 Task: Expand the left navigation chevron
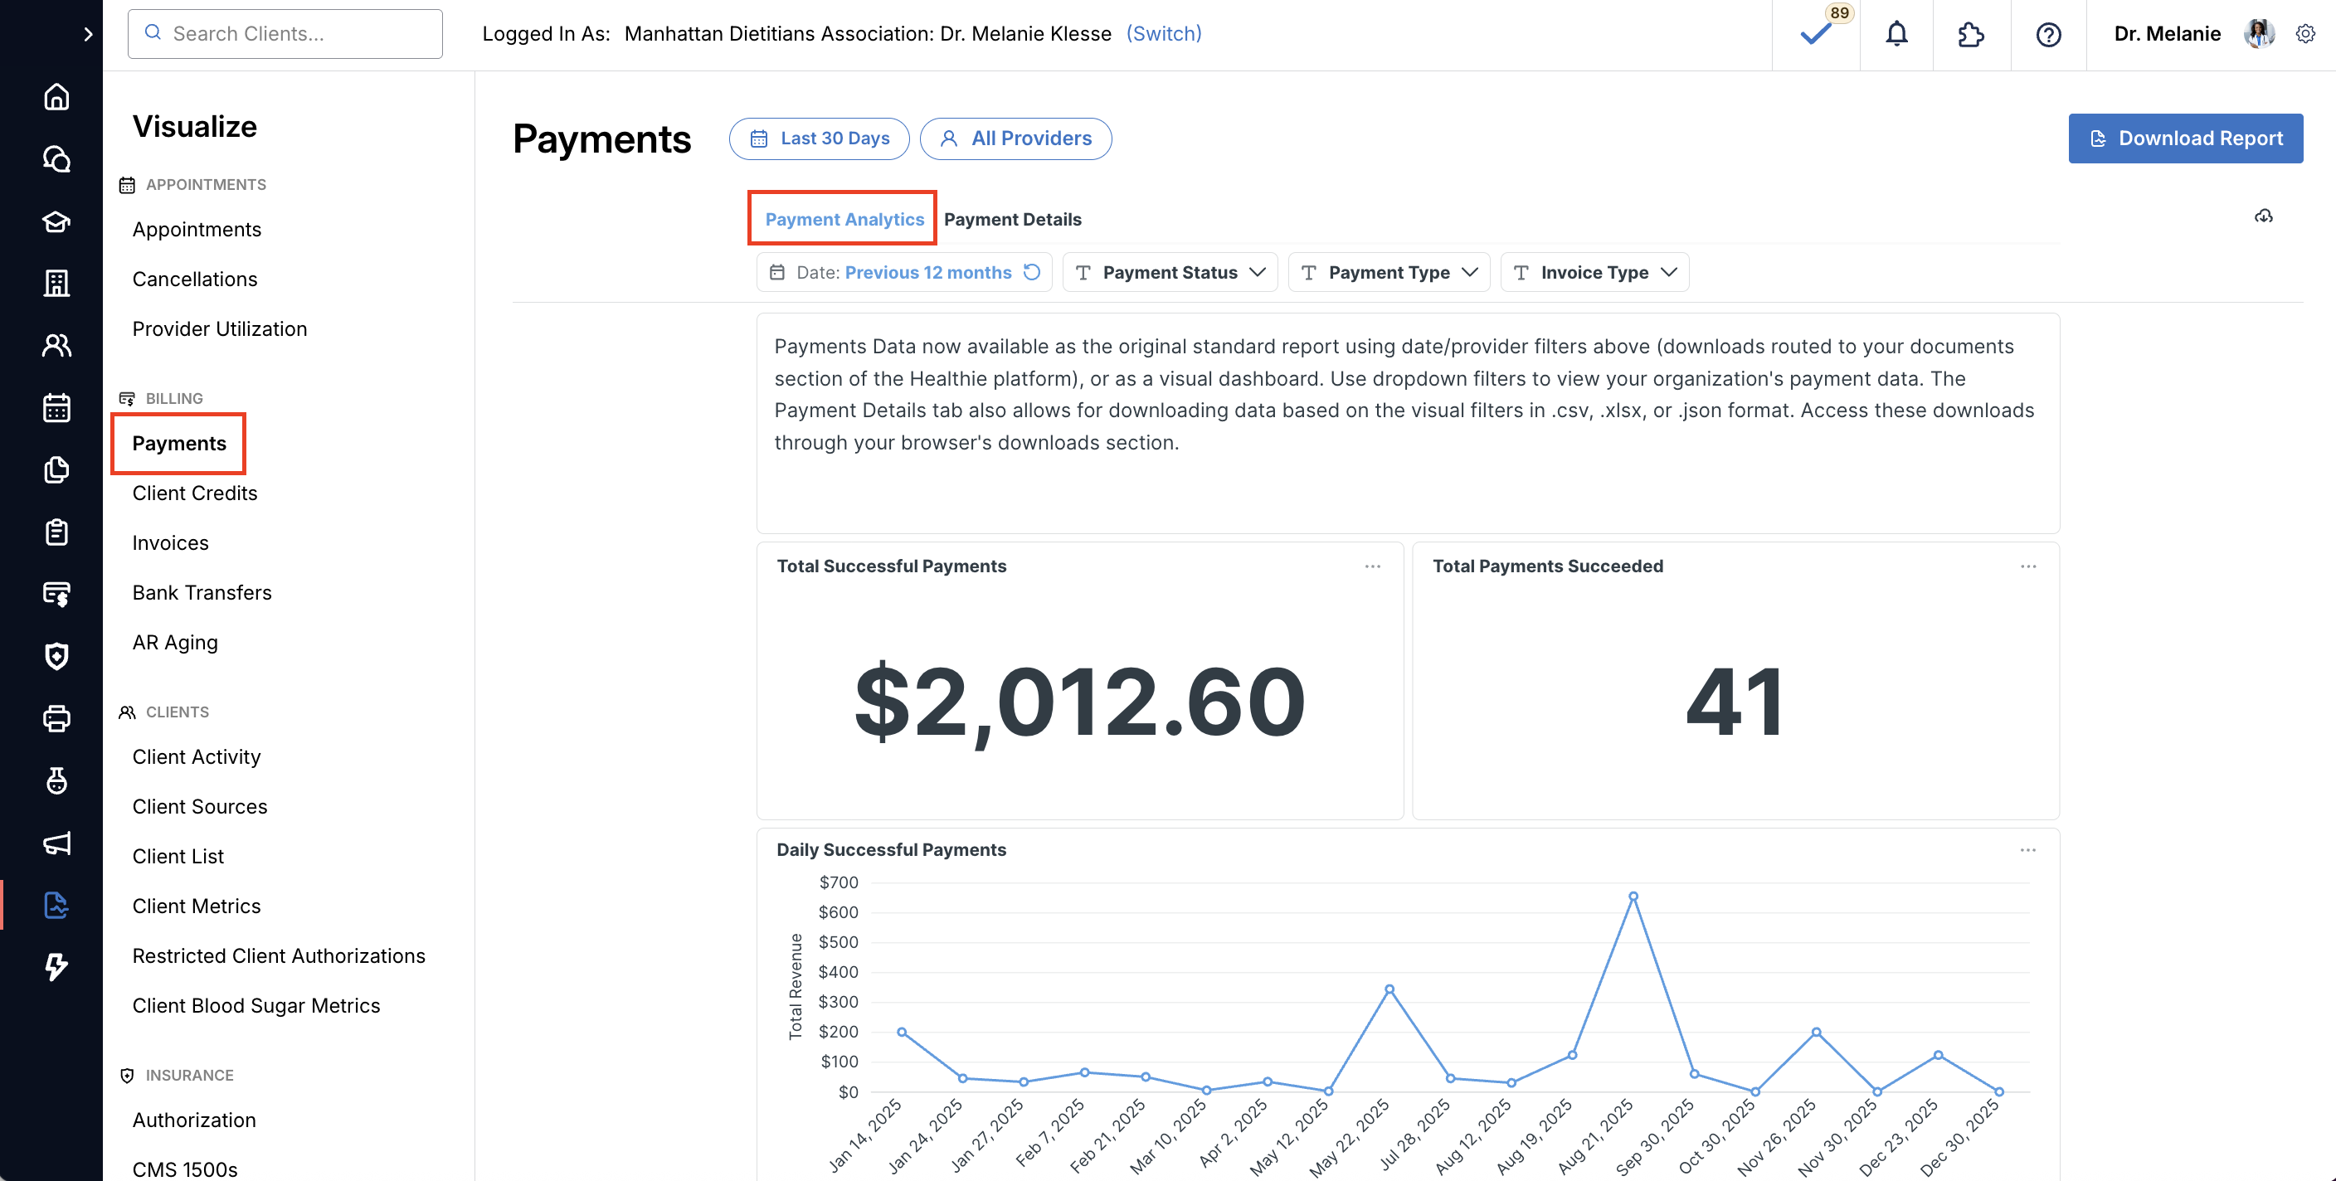pos(88,35)
